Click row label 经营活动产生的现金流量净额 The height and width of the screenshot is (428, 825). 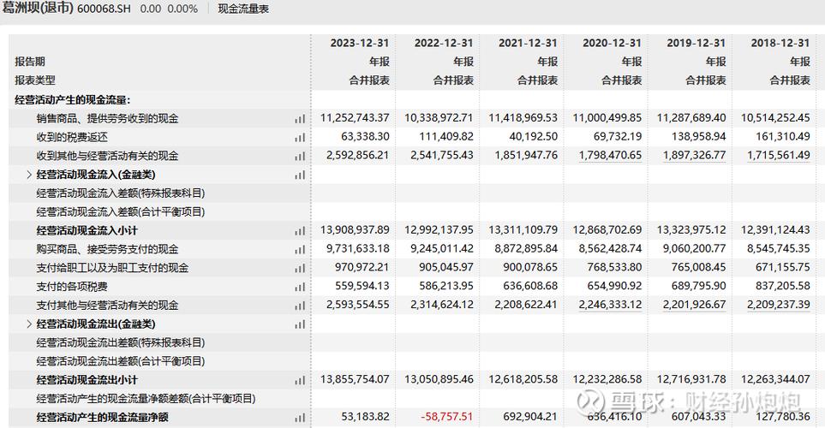[102, 418]
